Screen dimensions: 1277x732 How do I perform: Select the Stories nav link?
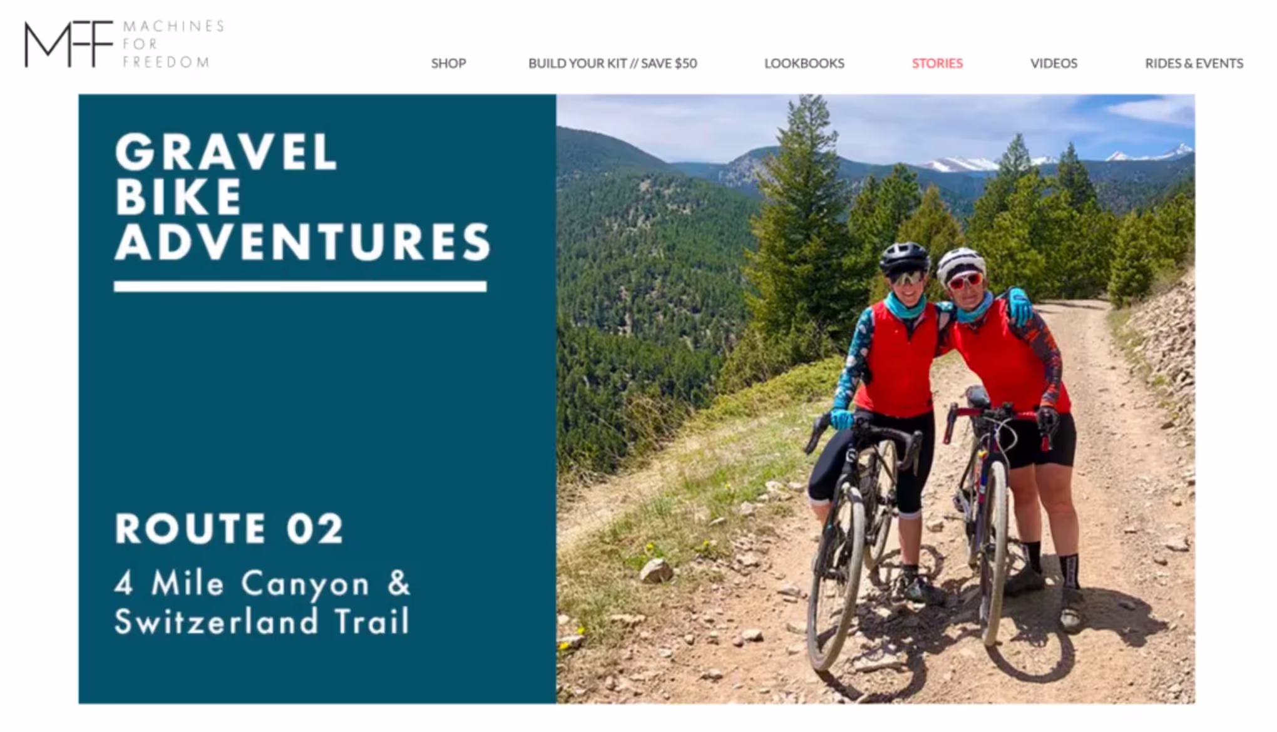pos(937,63)
